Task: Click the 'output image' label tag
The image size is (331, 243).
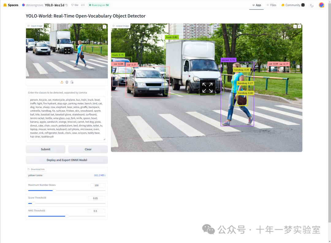Action: click(x=121, y=26)
